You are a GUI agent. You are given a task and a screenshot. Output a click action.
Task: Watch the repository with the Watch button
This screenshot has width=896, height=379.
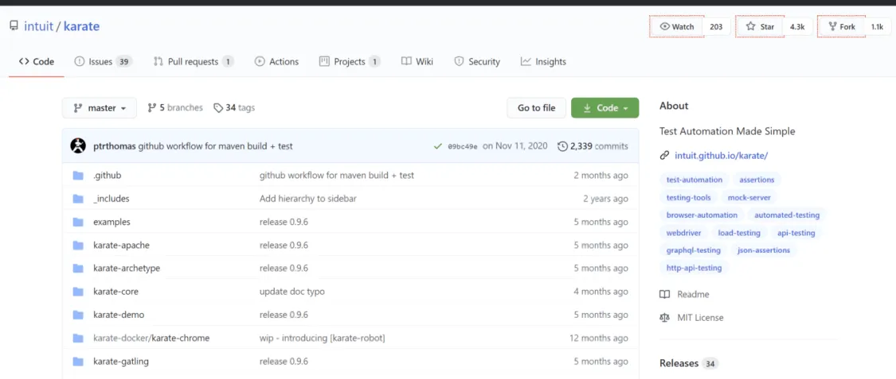click(677, 27)
